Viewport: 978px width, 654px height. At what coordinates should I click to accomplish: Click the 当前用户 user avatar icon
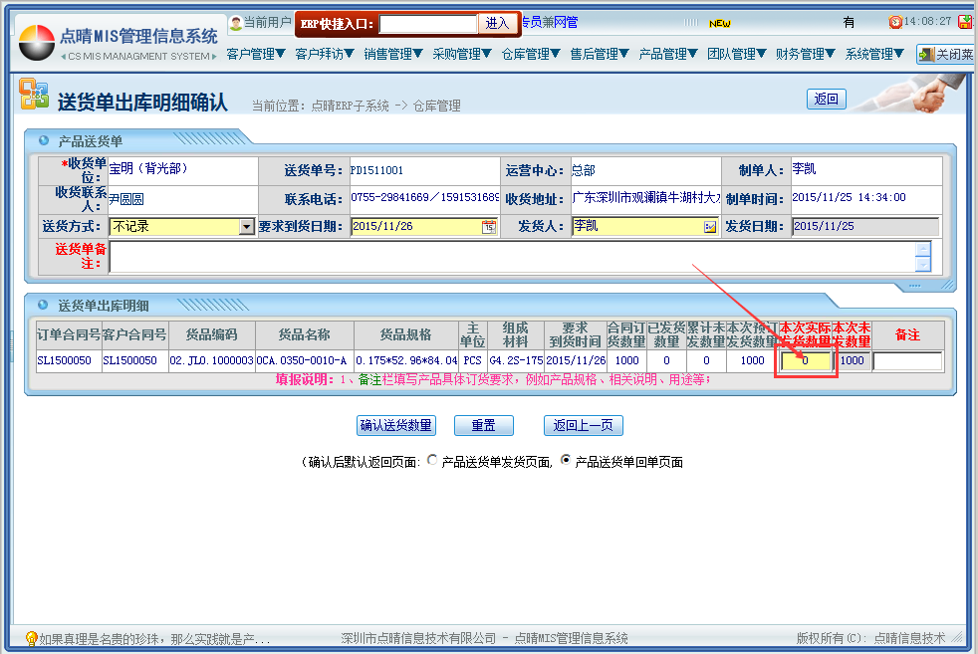pos(236,22)
